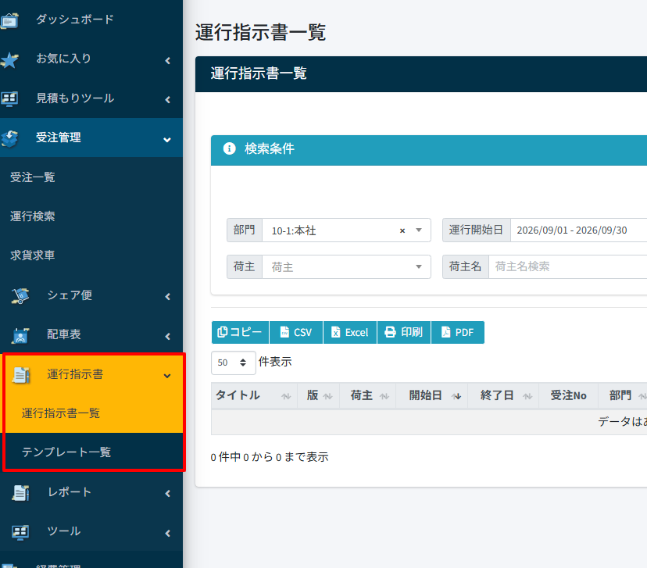Select 運行指示書一覧 submenu item

(61, 413)
